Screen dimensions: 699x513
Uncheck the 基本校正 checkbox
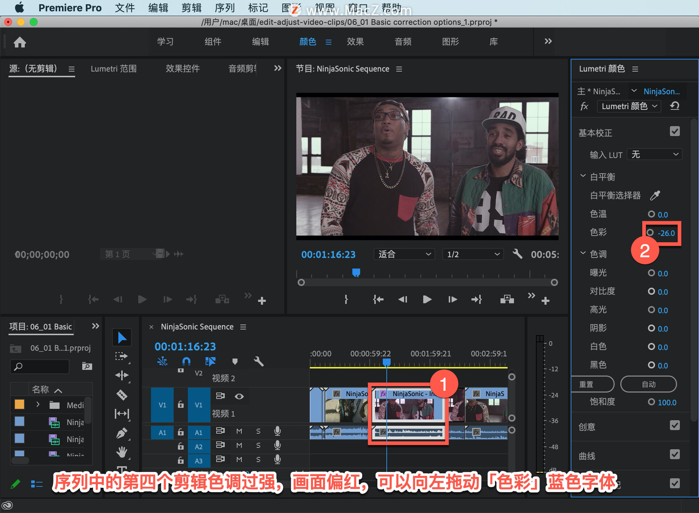tap(675, 132)
